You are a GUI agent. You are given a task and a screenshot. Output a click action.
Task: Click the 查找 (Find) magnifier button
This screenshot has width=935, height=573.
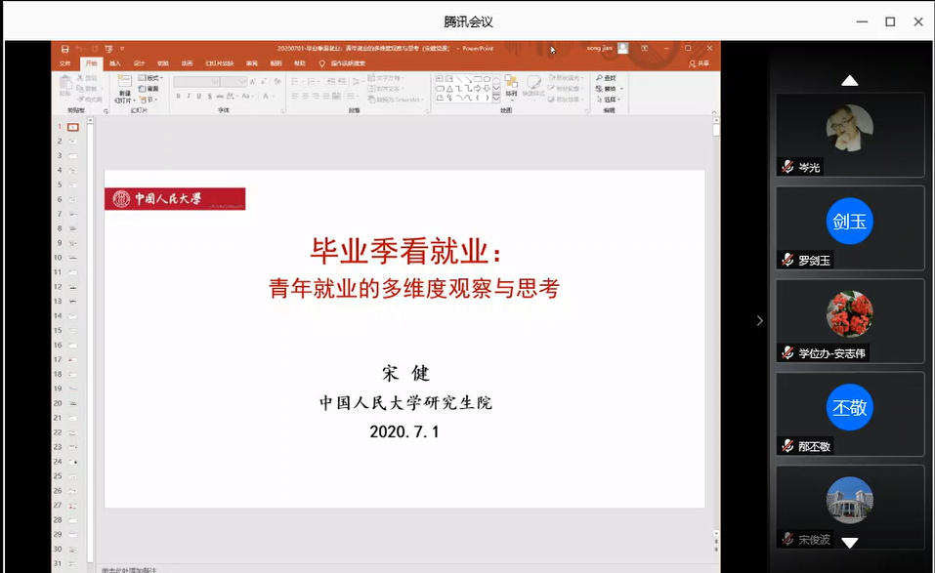(606, 78)
